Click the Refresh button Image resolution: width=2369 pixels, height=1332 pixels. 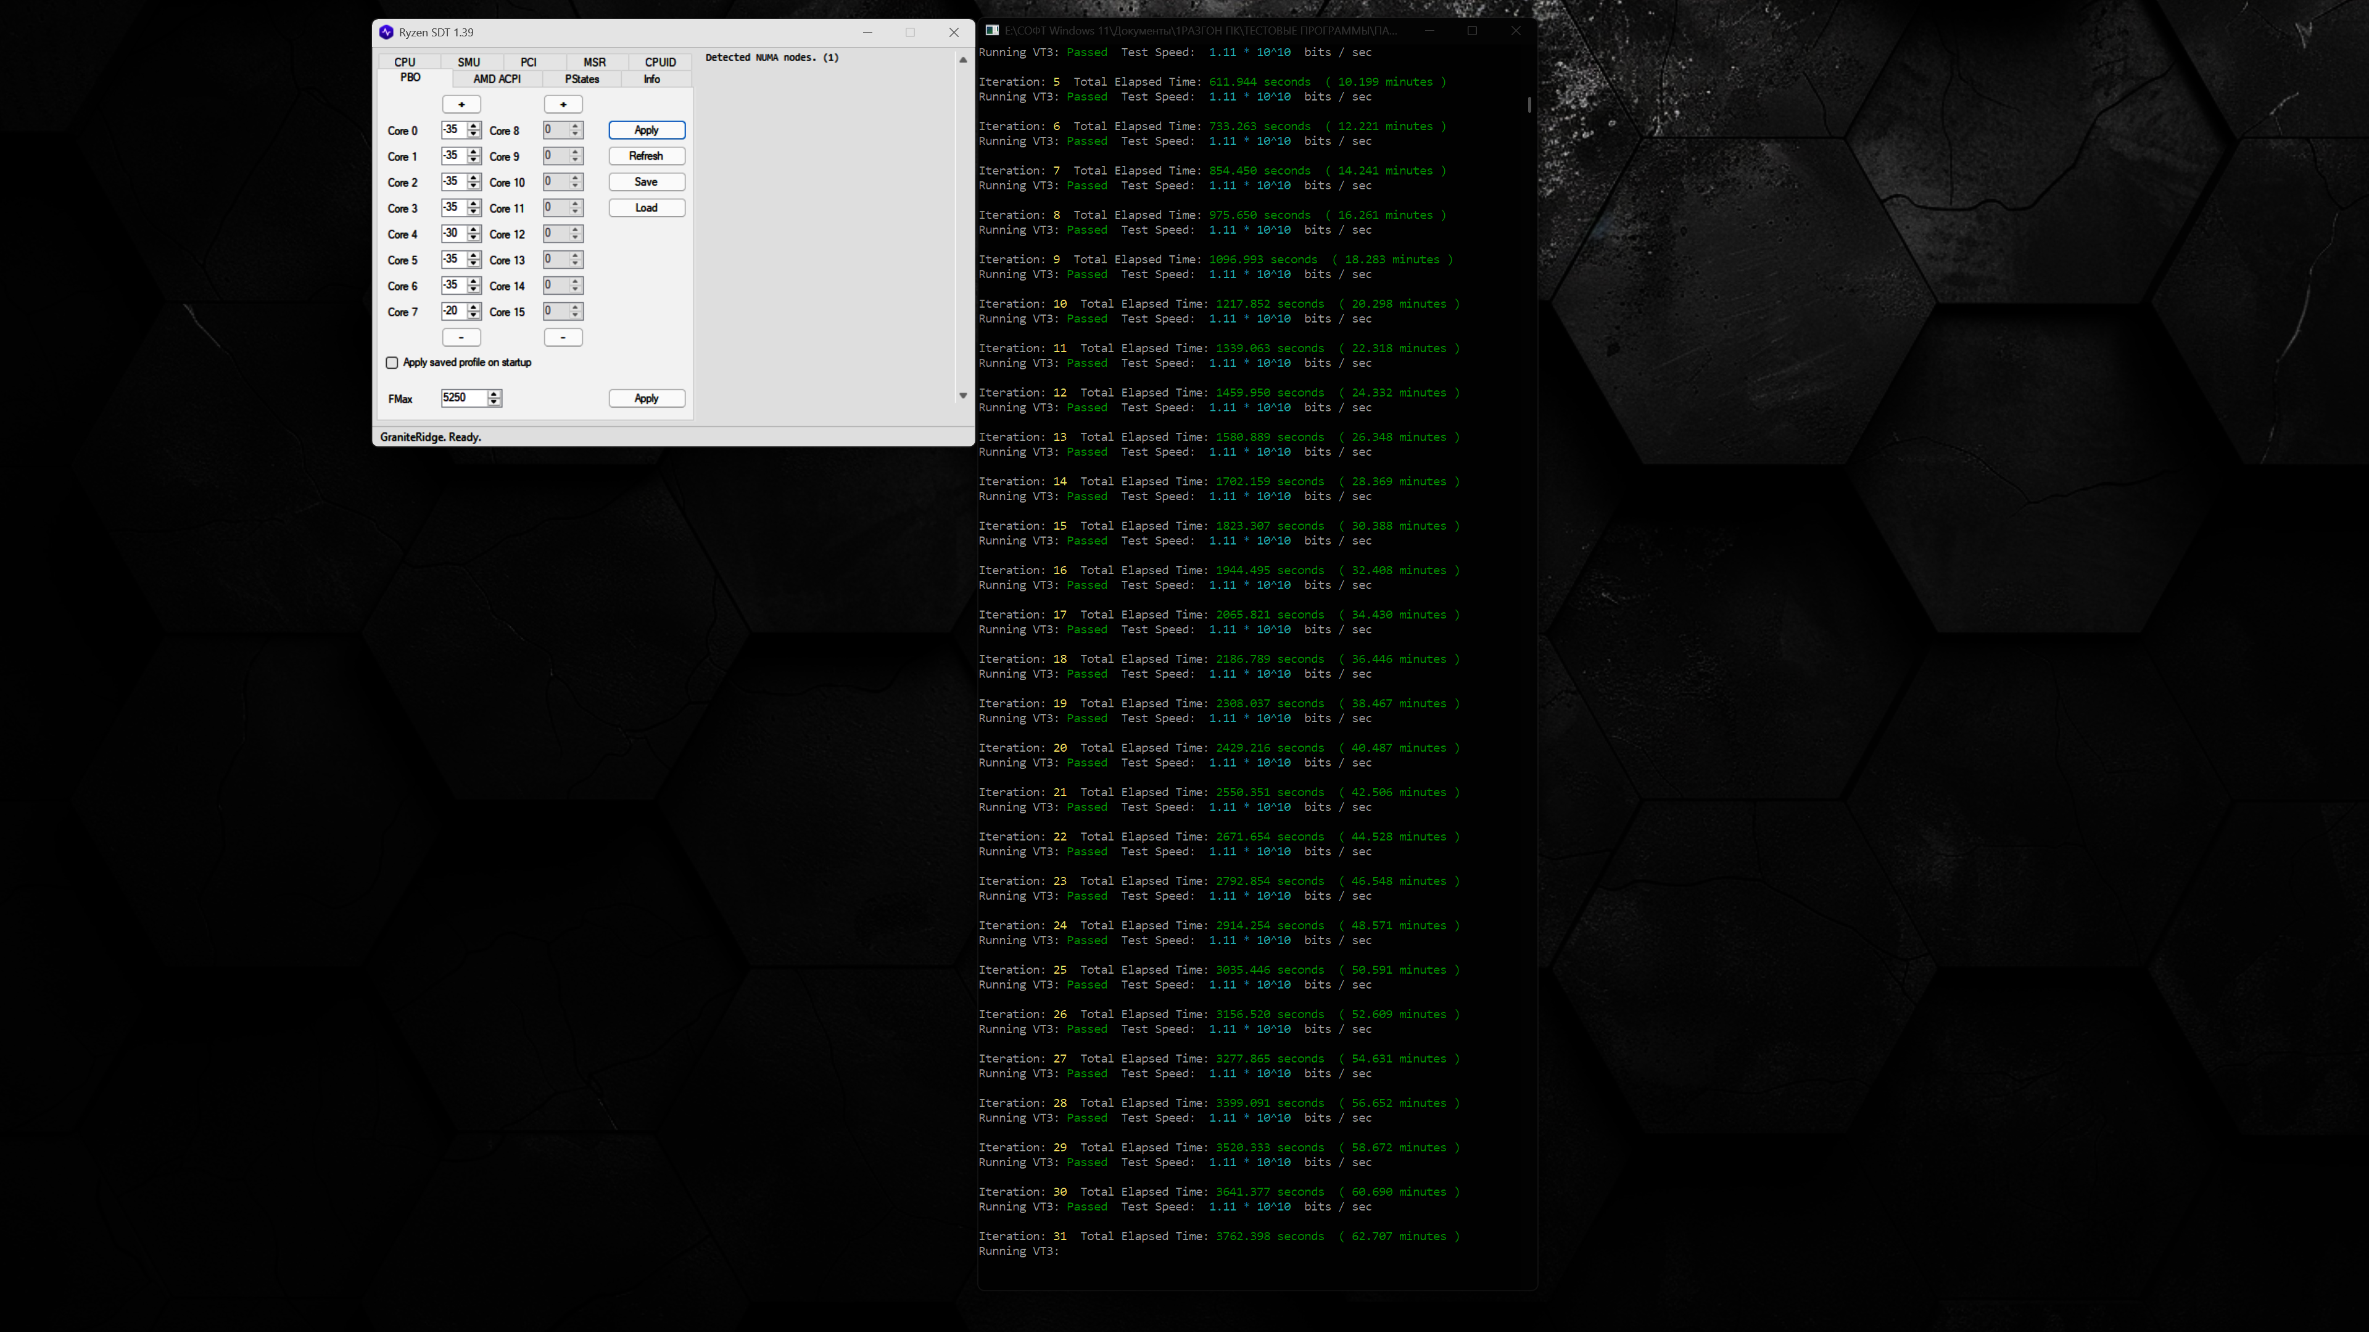click(645, 156)
